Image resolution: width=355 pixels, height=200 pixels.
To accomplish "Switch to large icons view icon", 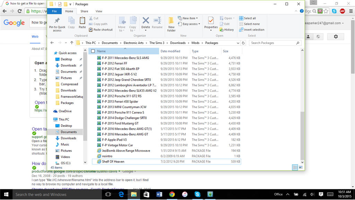I will 301,167.
